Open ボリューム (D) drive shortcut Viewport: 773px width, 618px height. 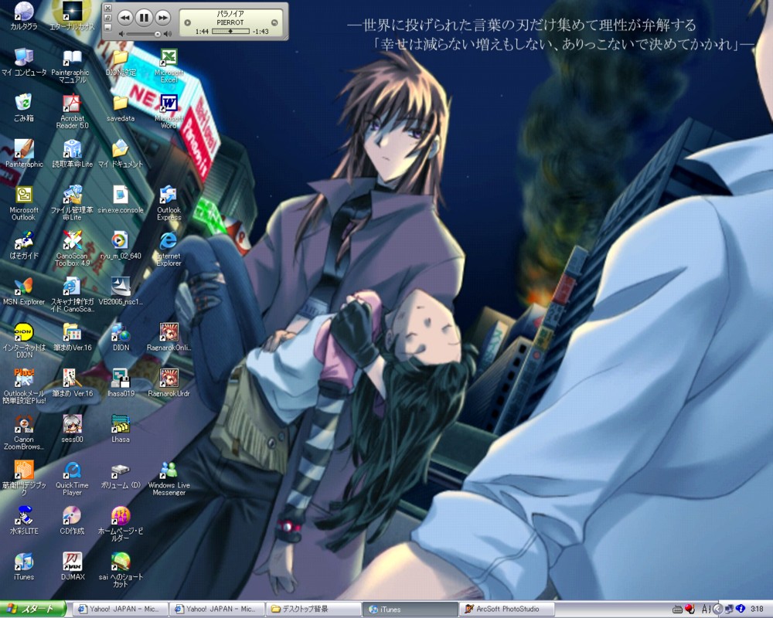pos(121,474)
